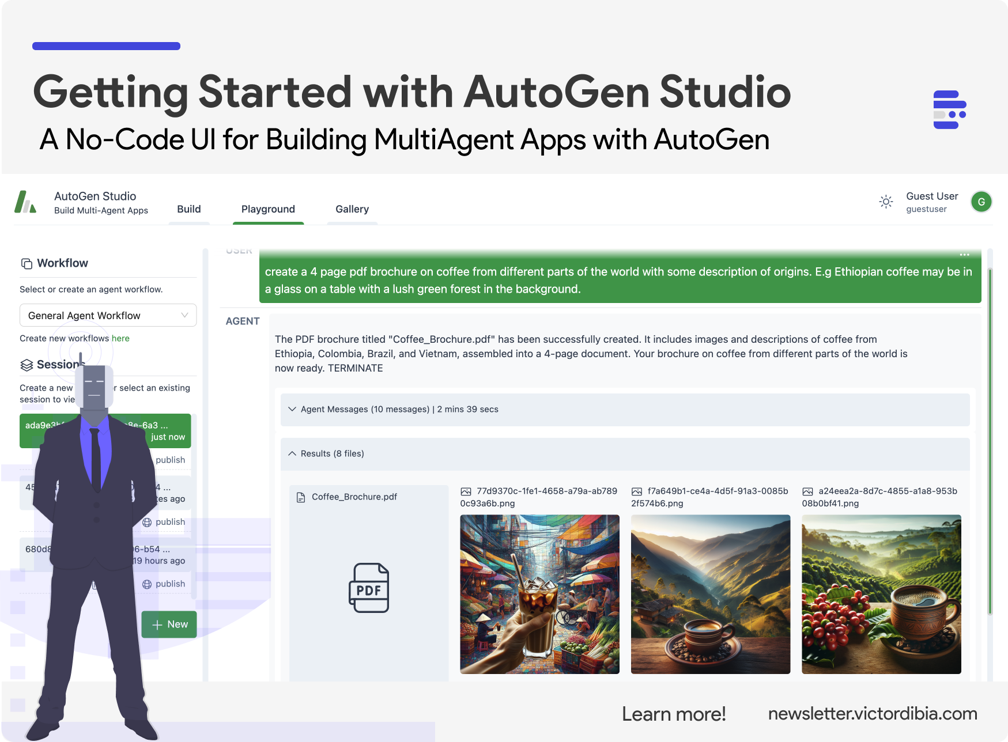Open the ellipsis menu on user message
The height and width of the screenshot is (742, 1008).
(964, 255)
